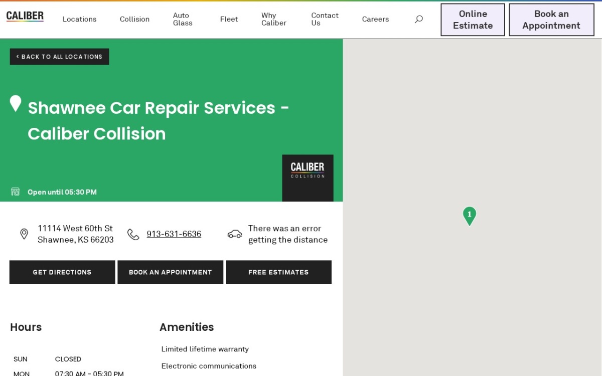602x376 pixels.
Task: Click the white location pin beside title
Action: pyautogui.click(x=16, y=103)
